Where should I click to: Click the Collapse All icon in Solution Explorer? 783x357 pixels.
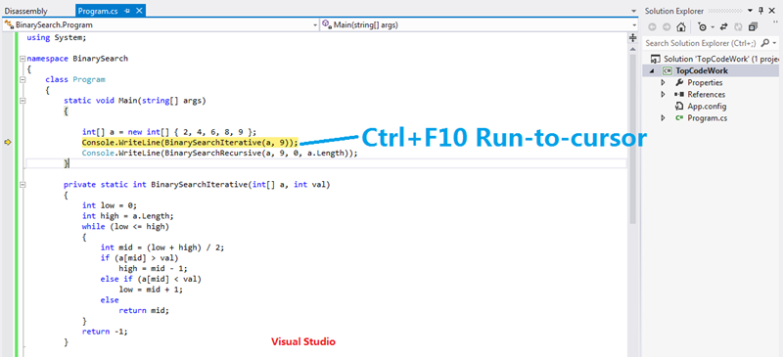[753, 27]
